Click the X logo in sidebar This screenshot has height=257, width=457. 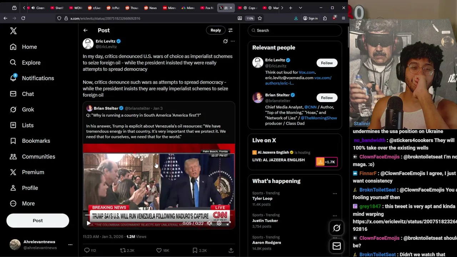pos(13,31)
